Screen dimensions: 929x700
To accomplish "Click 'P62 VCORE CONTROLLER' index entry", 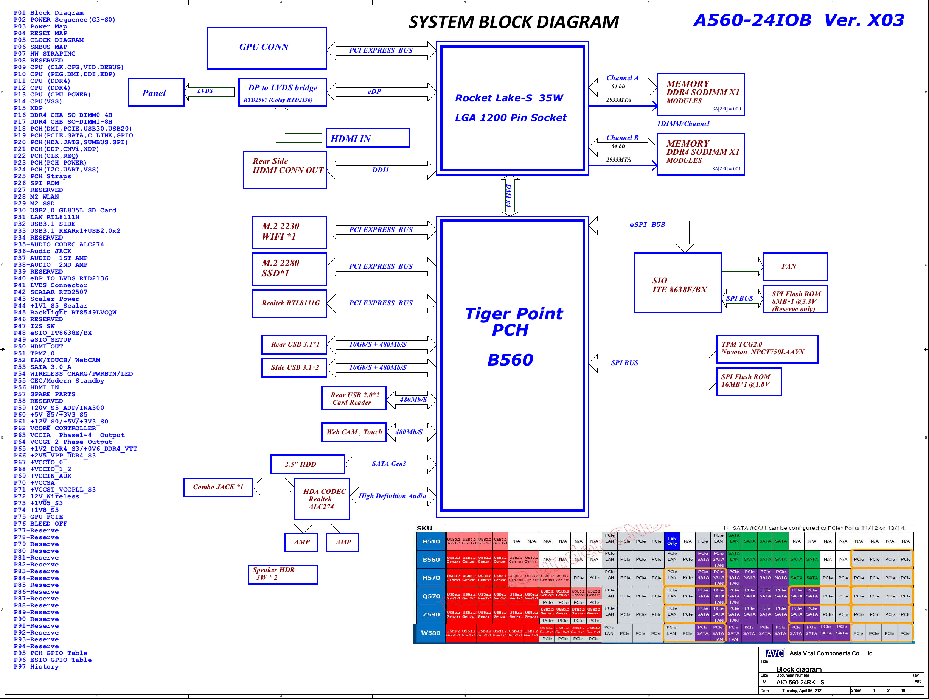I will click(x=55, y=429).
